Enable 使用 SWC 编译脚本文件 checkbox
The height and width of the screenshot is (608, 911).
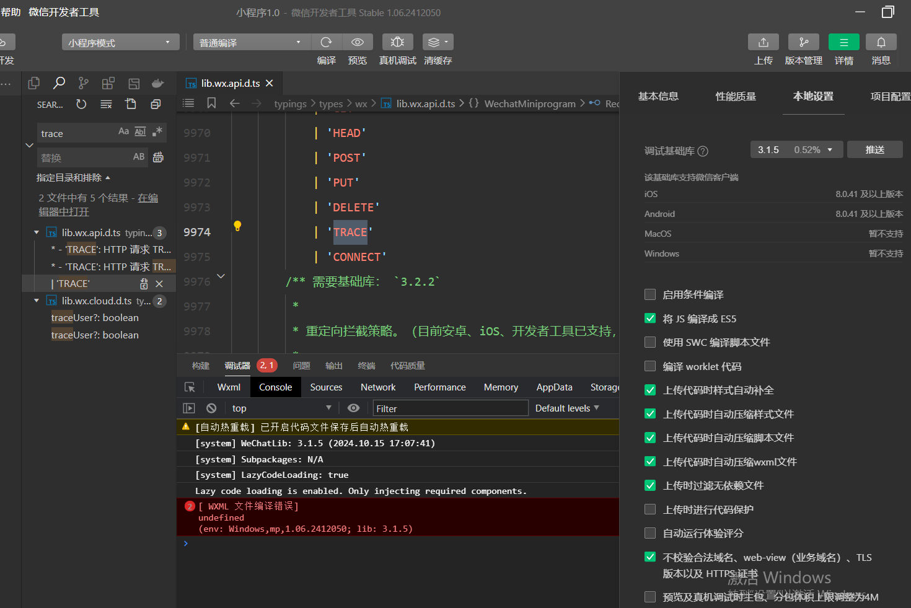[650, 342]
